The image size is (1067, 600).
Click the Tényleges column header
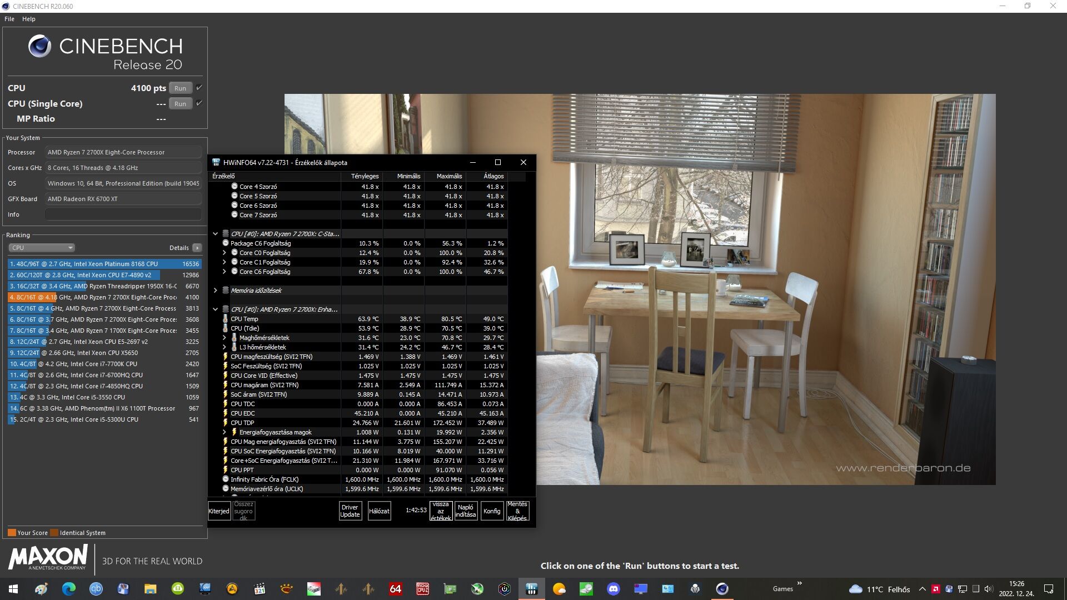(x=362, y=176)
